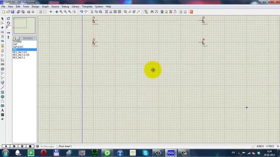This screenshot has width=280, height=157.
Task: Open the File menu
Action: point(3,7)
